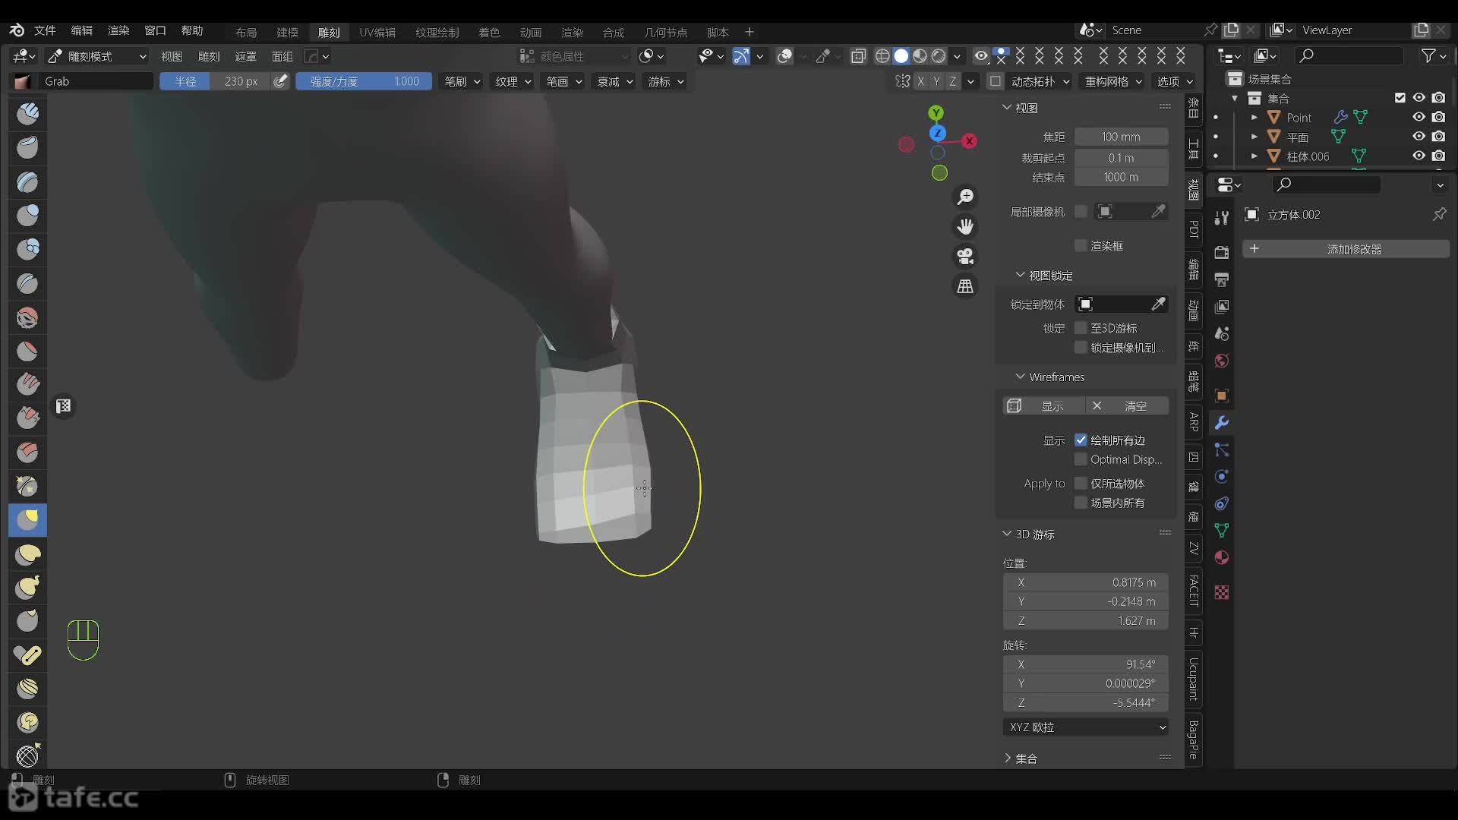Adjust the 强度/力度 strength slider
The width and height of the screenshot is (1458, 820).
[x=364, y=81]
